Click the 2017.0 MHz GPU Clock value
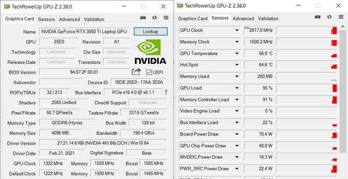 (259, 30)
